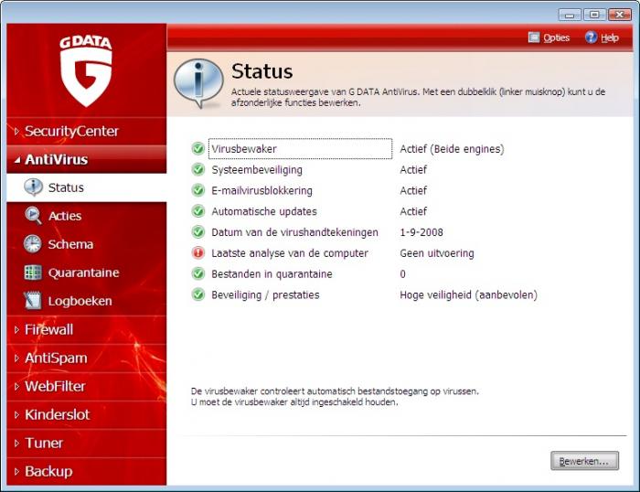Image resolution: width=640 pixels, height=492 pixels.
Task: Click the Acties magnifier icon
Action: tap(33, 216)
